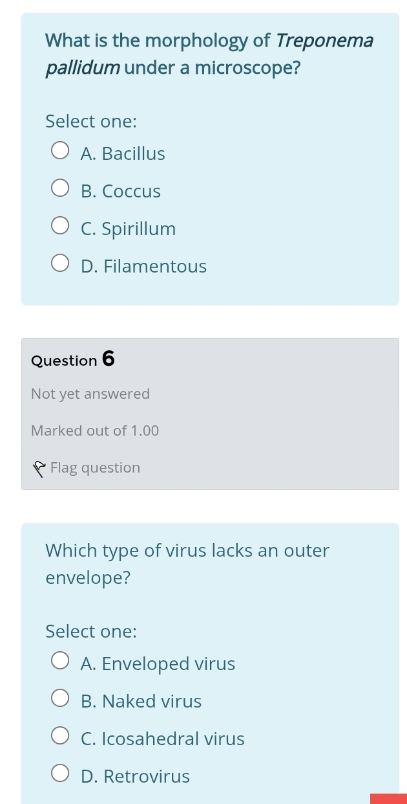Click the flag icon next to Flag question
The width and height of the screenshot is (407, 804).
pyautogui.click(x=39, y=467)
